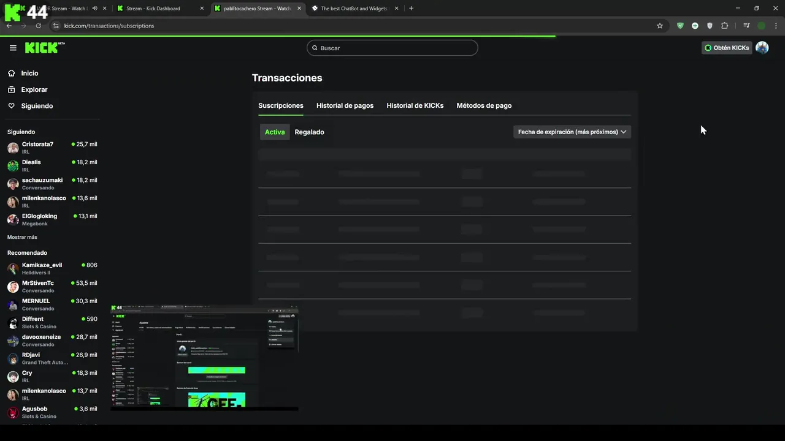Open the Diffrent recommended channel
This screenshot has width=785, height=441.
point(52,322)
